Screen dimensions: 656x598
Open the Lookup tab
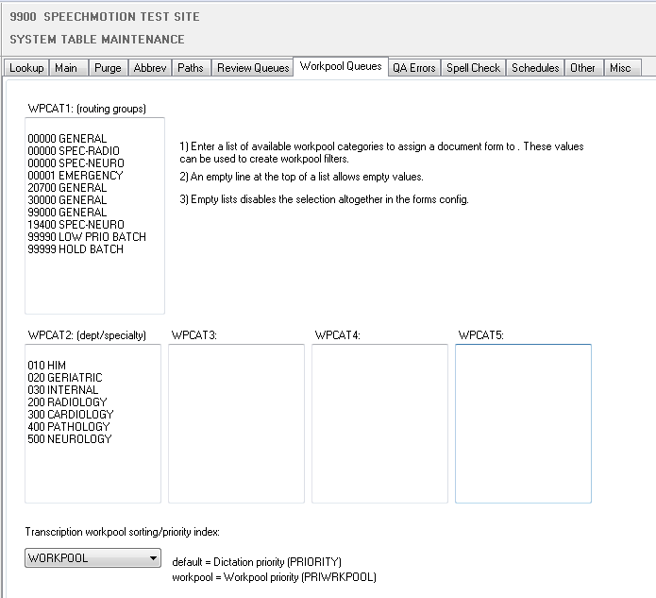[26, 68]
